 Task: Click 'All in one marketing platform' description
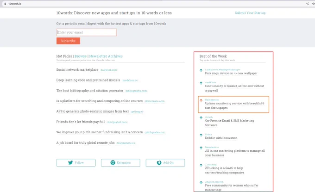coord(235,153)
